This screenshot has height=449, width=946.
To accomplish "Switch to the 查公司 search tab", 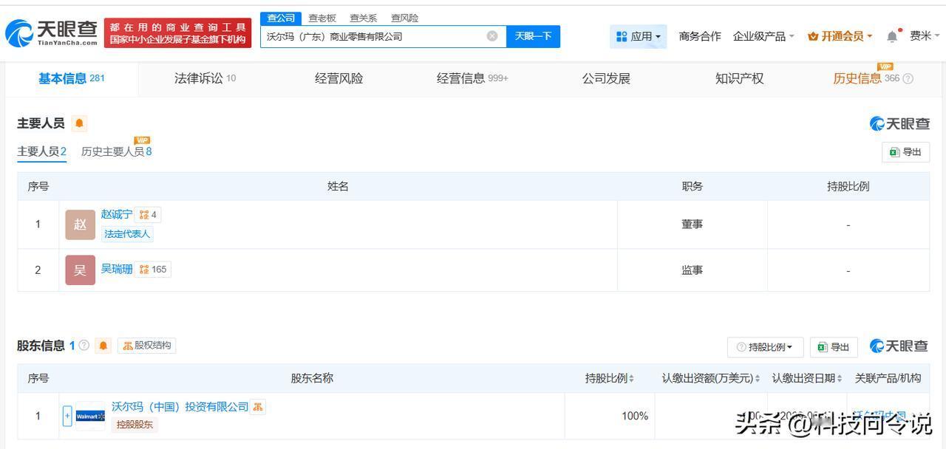I will click(281, 18).
